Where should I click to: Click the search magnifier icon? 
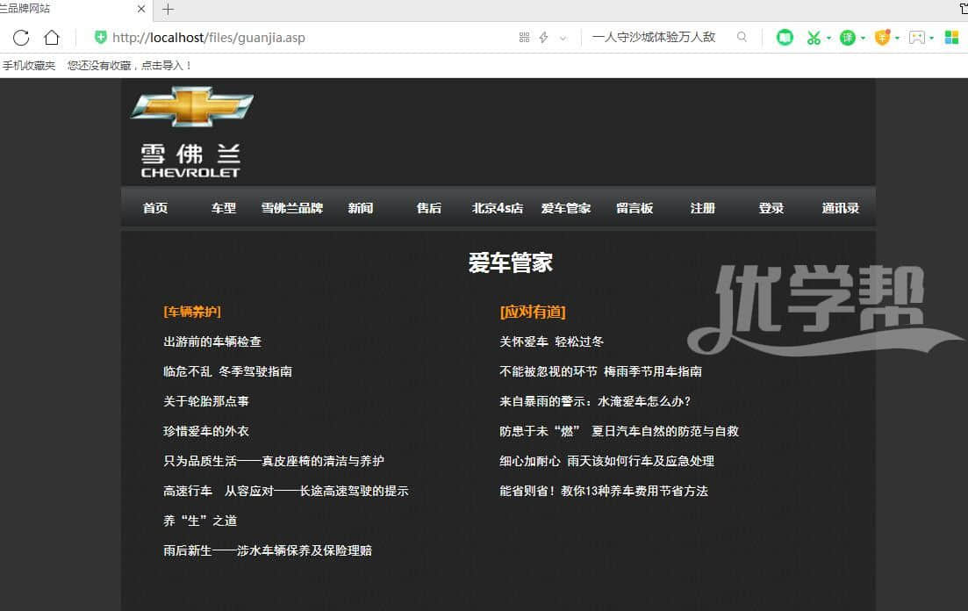coord(742,38)
